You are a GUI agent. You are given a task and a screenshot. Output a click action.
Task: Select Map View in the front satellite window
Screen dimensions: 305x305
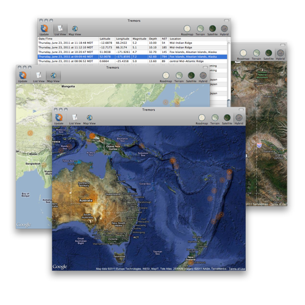click(x=89, y=119)
